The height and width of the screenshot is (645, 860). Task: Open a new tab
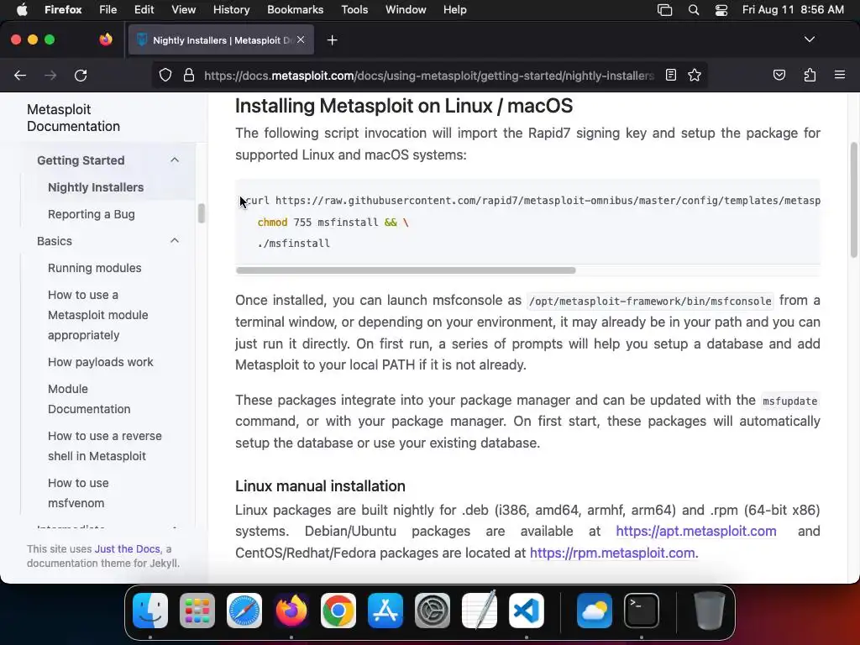[x=332, y=40]
